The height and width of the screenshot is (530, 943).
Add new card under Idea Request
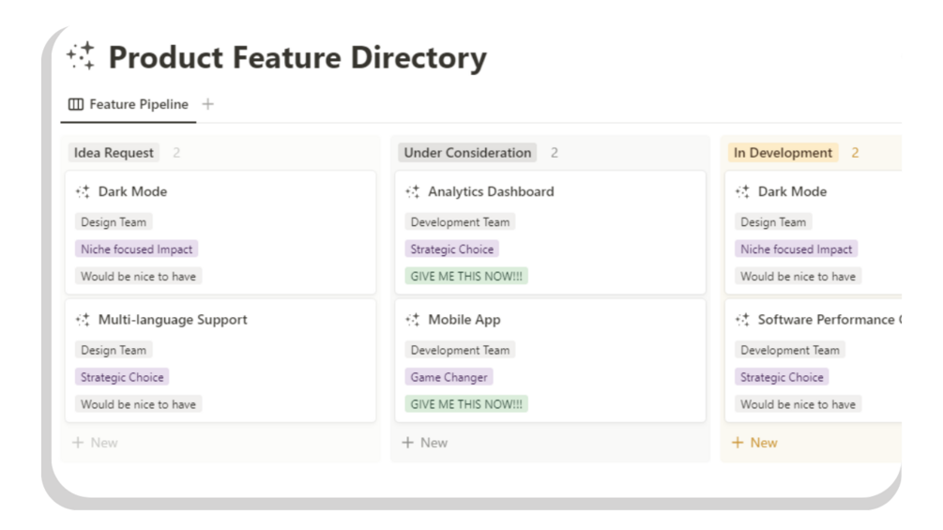(95, 443)
